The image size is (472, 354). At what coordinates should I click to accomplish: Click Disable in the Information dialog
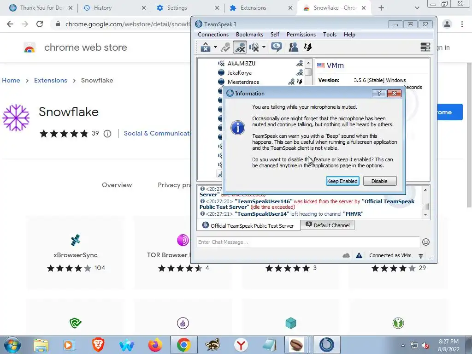tap(380, 181)
